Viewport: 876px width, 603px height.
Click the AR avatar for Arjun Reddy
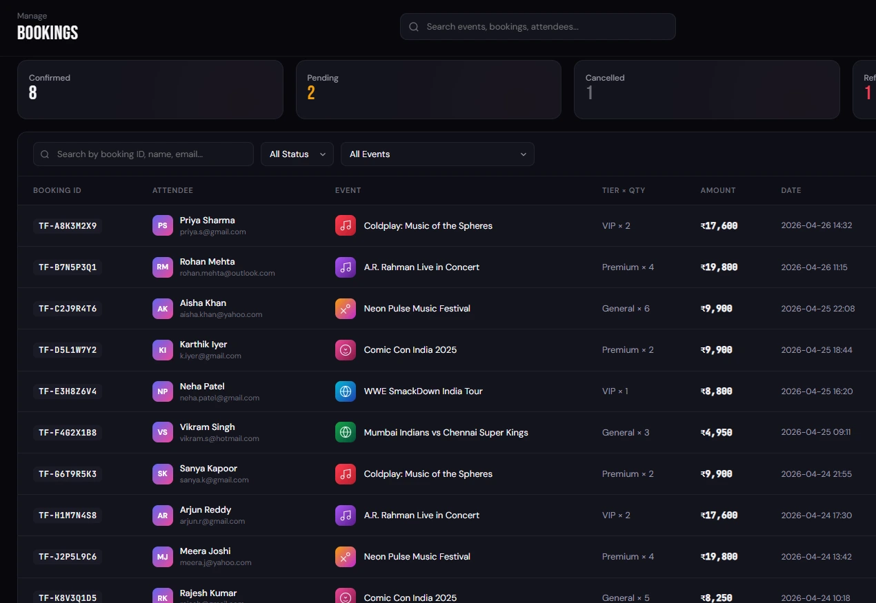[x=163, y=515]
